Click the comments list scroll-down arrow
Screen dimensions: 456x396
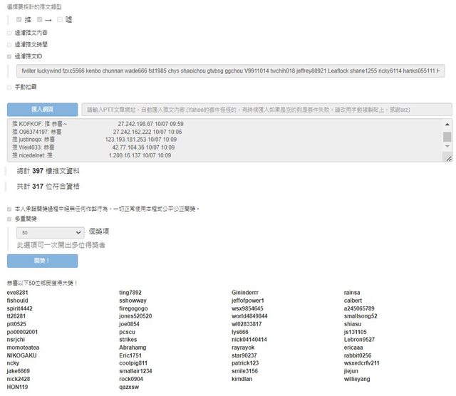[x=447, y=147]
